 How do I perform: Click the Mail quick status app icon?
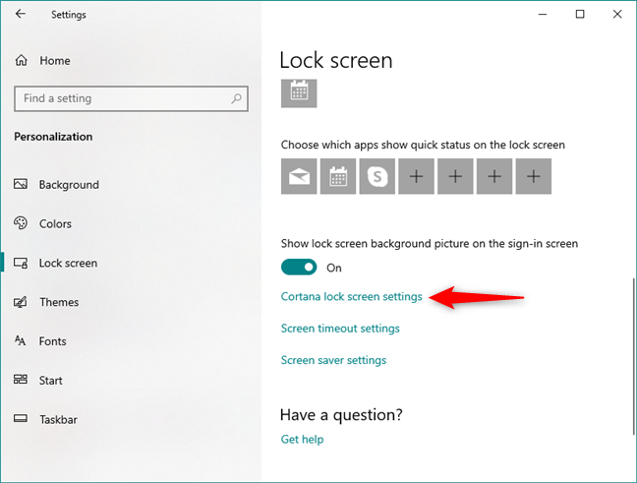[299, 177]
